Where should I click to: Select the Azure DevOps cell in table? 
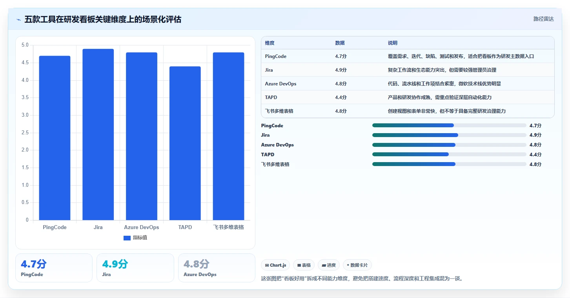tap(280, 84)
